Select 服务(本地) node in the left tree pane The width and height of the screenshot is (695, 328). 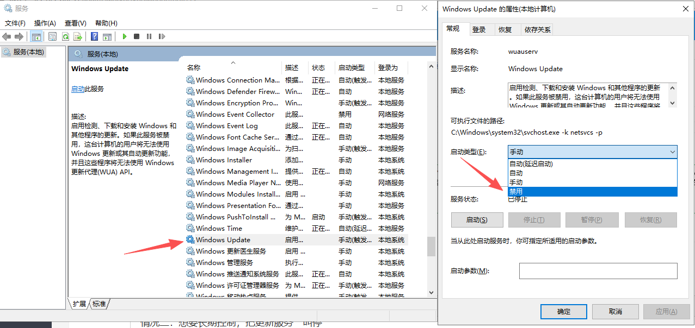pos(24,52)
